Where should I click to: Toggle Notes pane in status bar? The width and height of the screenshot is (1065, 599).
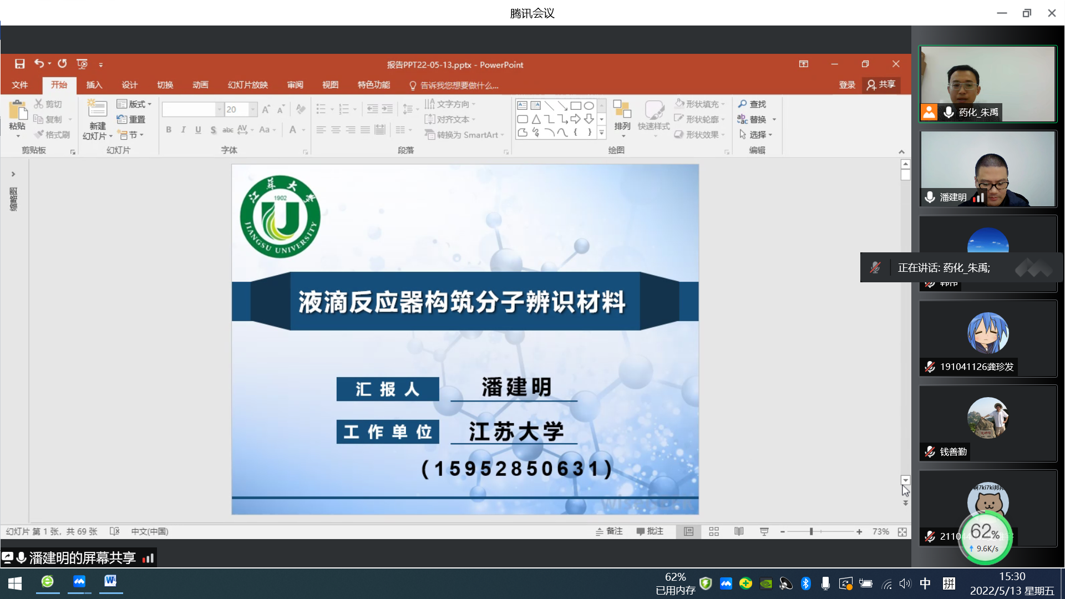pyautogui.click(x=609, y=531)
